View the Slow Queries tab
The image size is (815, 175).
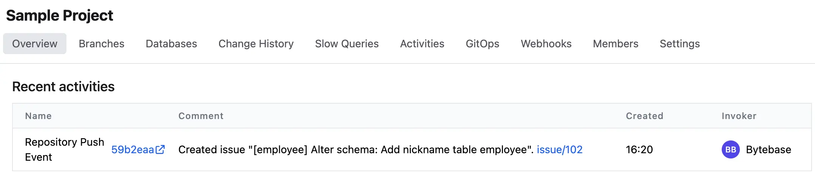(x=347, y=44)
